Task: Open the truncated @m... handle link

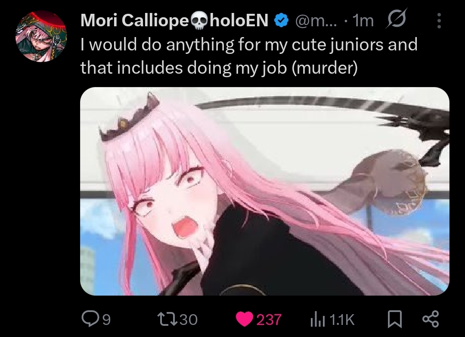Action: tap(316, 21)
